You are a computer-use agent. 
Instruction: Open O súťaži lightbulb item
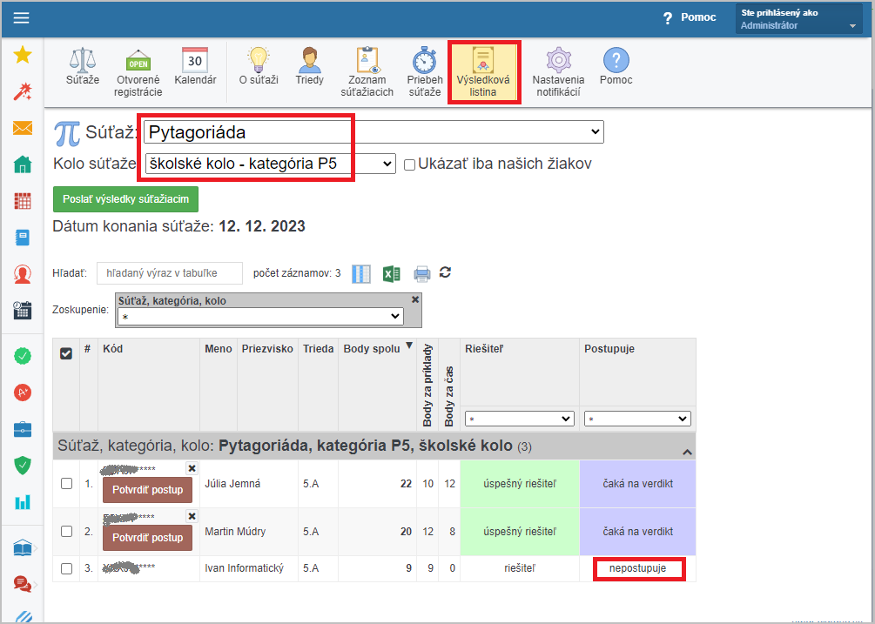259,67
